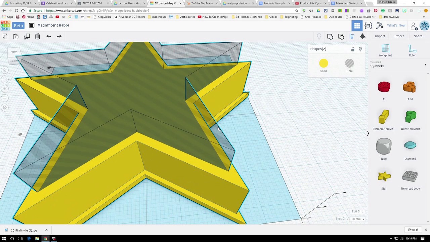
Task: Click the Copy icon in Tinkercad toolbar
Action: click(x=5, y=36)
